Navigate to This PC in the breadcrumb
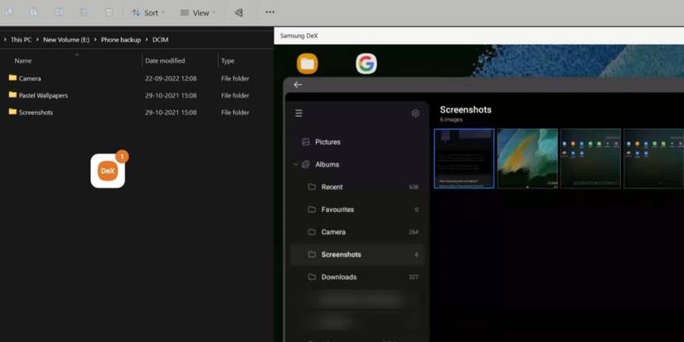Screen dimensions: 684x342 click(x=21, y=40)
